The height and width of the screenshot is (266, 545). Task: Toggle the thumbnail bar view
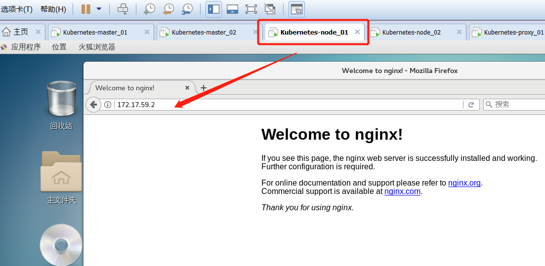point(232,9)
